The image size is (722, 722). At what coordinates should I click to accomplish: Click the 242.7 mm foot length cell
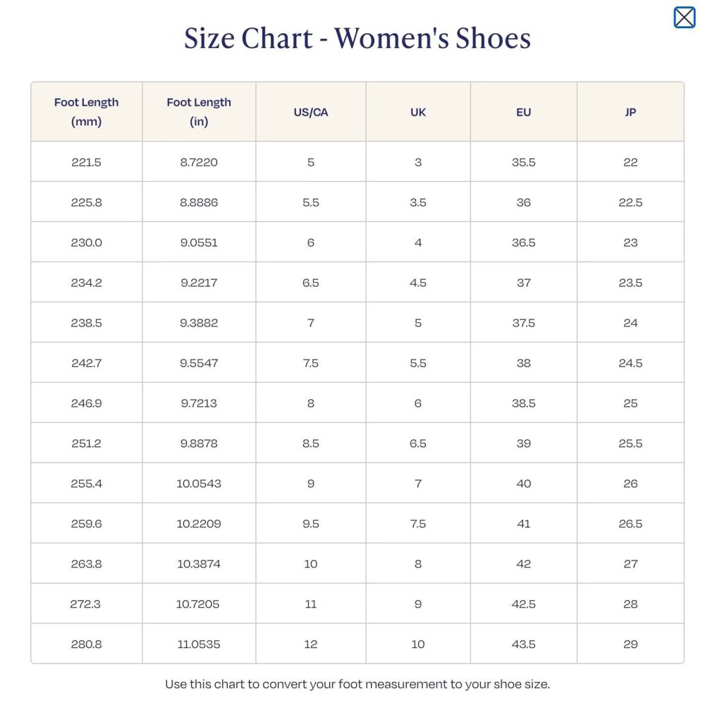coord(87,363)
